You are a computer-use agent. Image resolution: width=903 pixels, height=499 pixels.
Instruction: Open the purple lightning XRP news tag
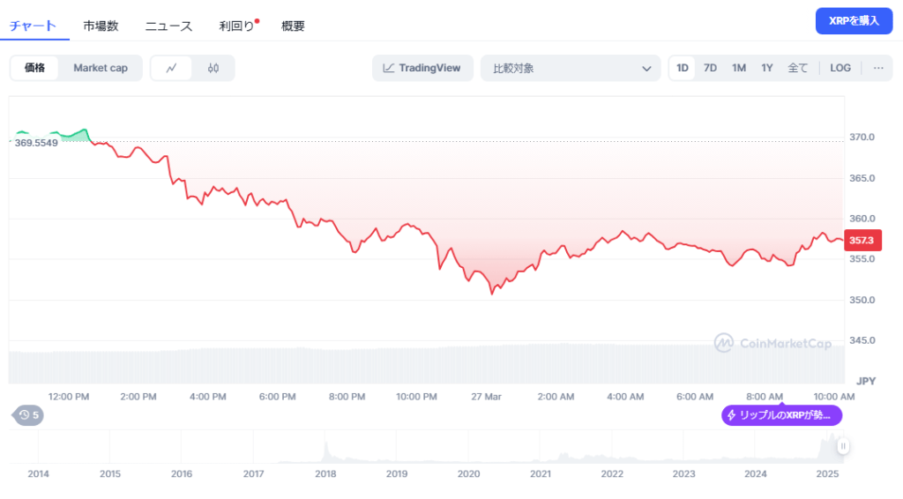[x=781, y=415]
